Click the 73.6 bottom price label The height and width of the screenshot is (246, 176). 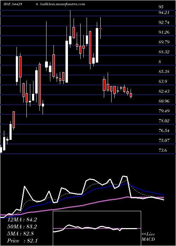[x=163, y=150]
